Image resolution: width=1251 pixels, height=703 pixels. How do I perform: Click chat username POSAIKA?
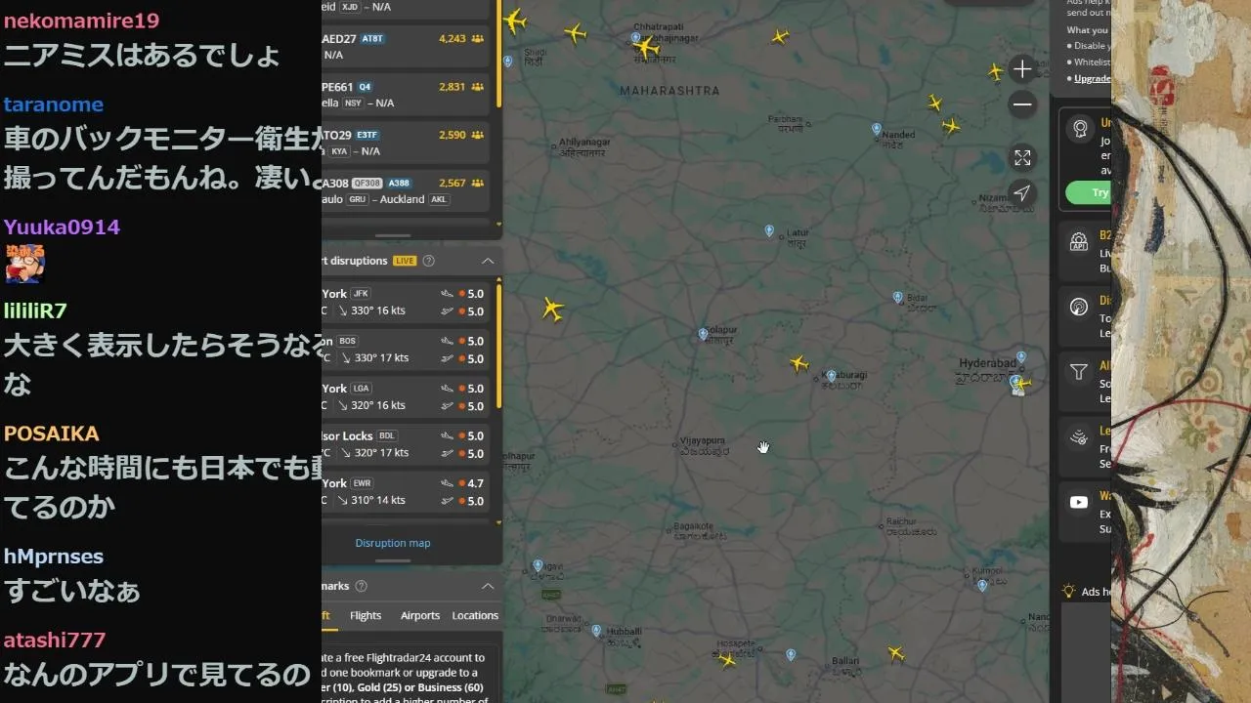[x=51, y=434]
